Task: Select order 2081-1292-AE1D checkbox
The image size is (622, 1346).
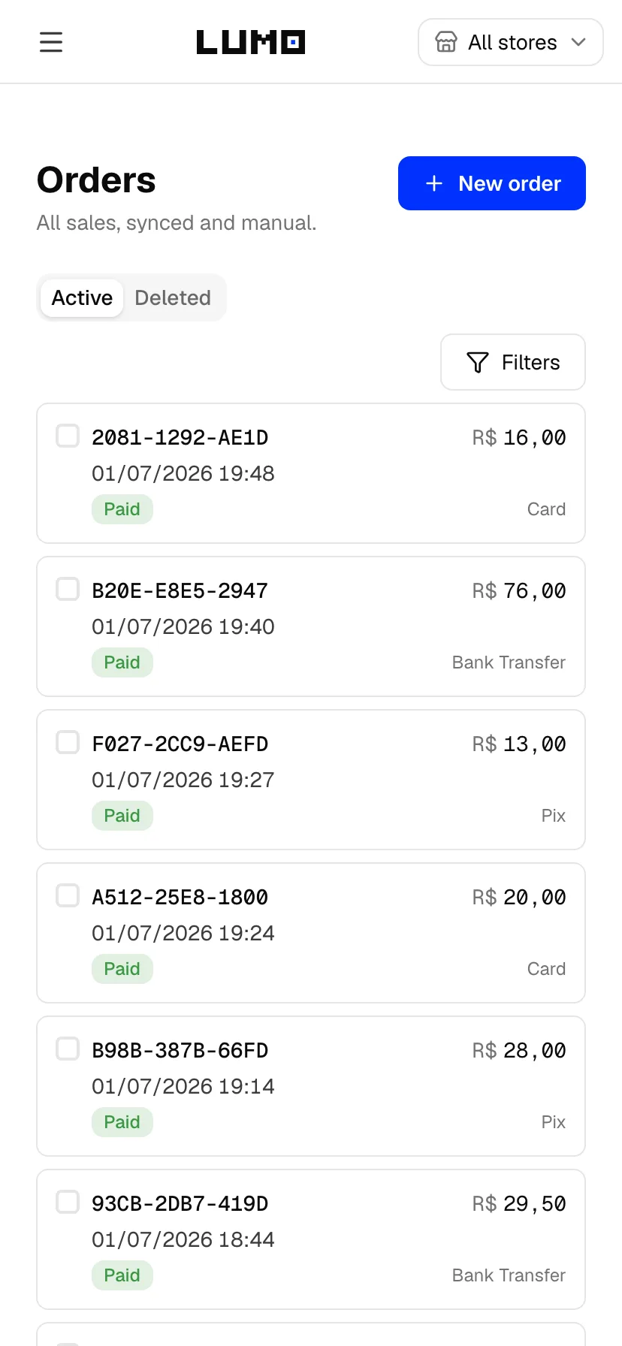Action: coord(68,436)
